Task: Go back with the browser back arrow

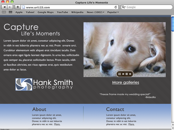Action: pyautogui.click(x=5, y=7)
